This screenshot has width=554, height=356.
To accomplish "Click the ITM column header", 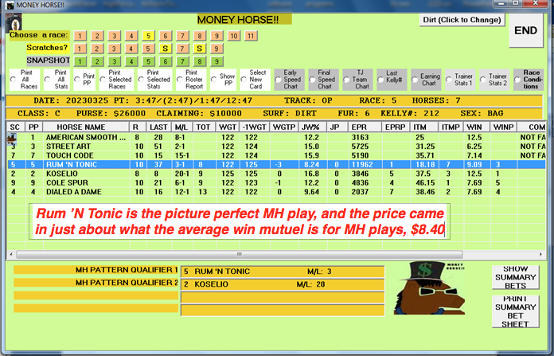I will click(424, 127).
